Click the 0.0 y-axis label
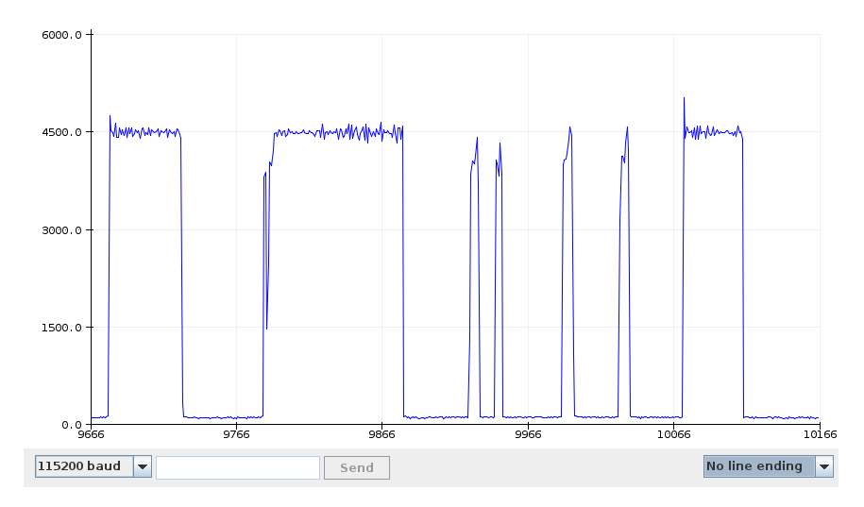864x507 pixels. (71, 425)
